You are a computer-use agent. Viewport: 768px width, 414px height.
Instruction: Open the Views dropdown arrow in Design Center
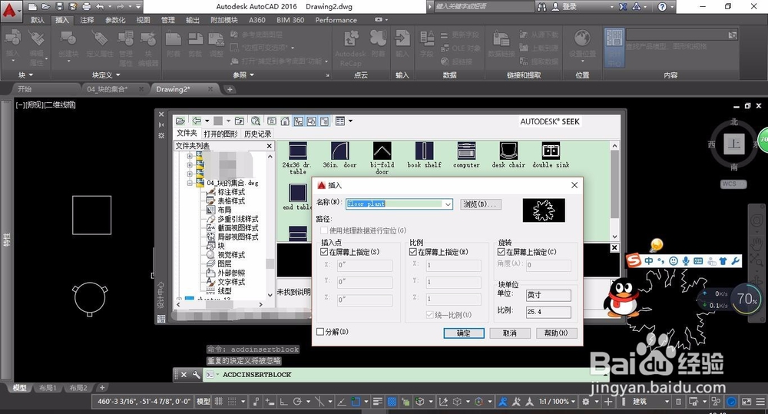351,121
